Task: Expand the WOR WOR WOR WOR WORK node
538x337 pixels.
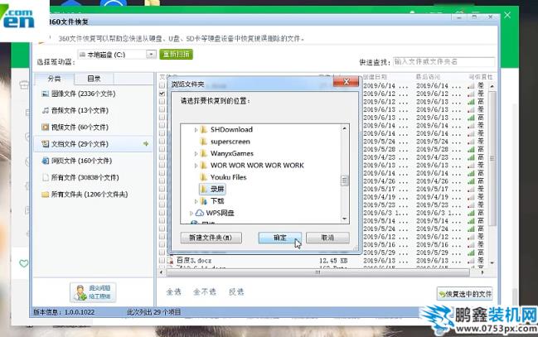Action: pos(196,166)
